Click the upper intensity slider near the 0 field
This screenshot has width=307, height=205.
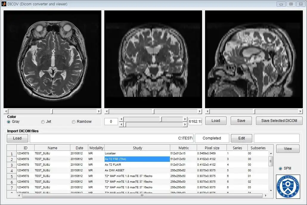153,119
